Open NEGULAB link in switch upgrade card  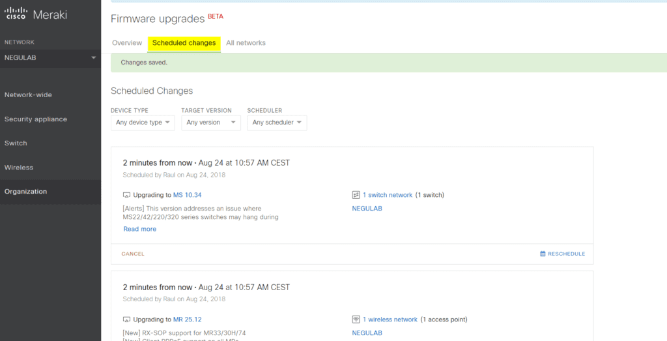[367, 209]
